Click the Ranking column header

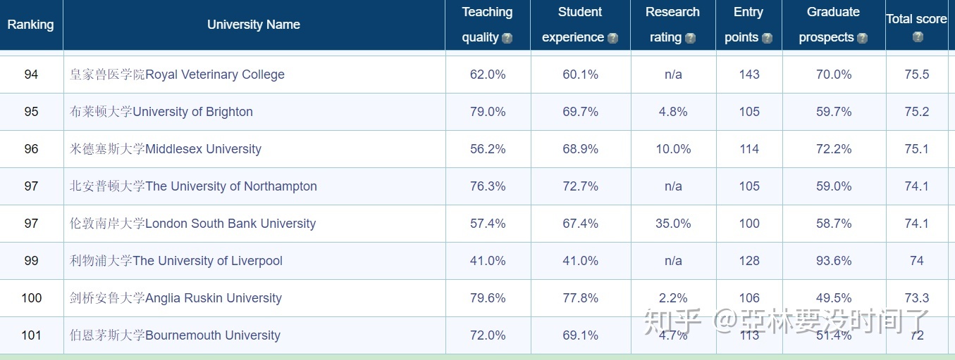(x=31, y=25)
